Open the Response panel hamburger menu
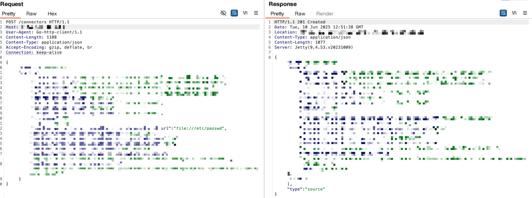Image resolution: width=532 pixels, height=198 pixels. point(525,13)
